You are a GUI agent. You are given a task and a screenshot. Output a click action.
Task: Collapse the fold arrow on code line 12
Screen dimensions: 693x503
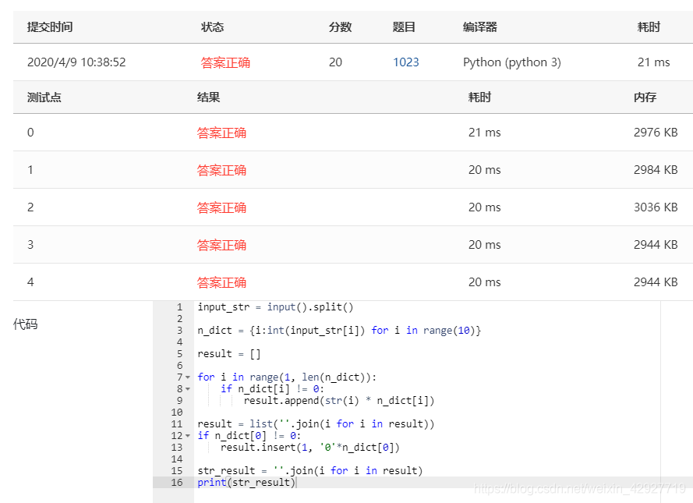tap(188, 436)
